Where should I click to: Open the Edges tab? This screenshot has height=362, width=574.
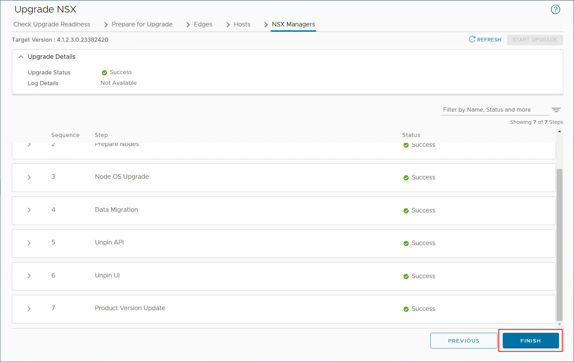(203, 24)
